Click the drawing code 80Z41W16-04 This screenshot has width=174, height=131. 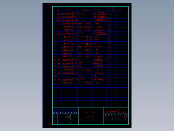(69, 24)
